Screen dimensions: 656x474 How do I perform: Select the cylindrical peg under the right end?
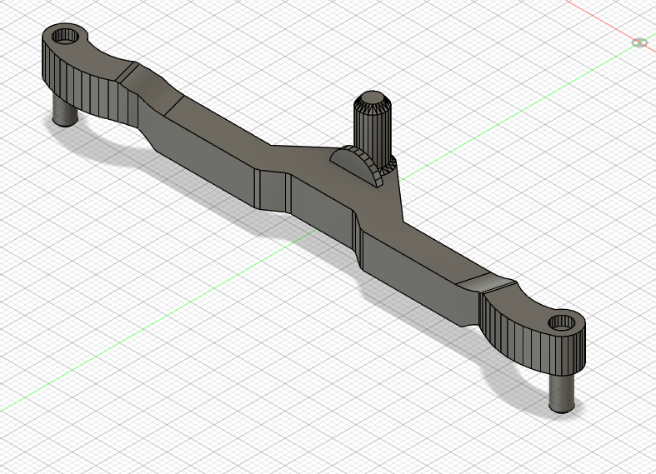click(562, 392)
